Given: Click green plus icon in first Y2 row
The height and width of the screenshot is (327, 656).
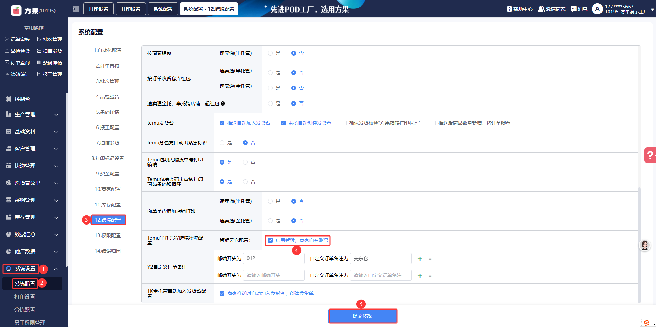Looking at the screenshot, I should [420, 259].
